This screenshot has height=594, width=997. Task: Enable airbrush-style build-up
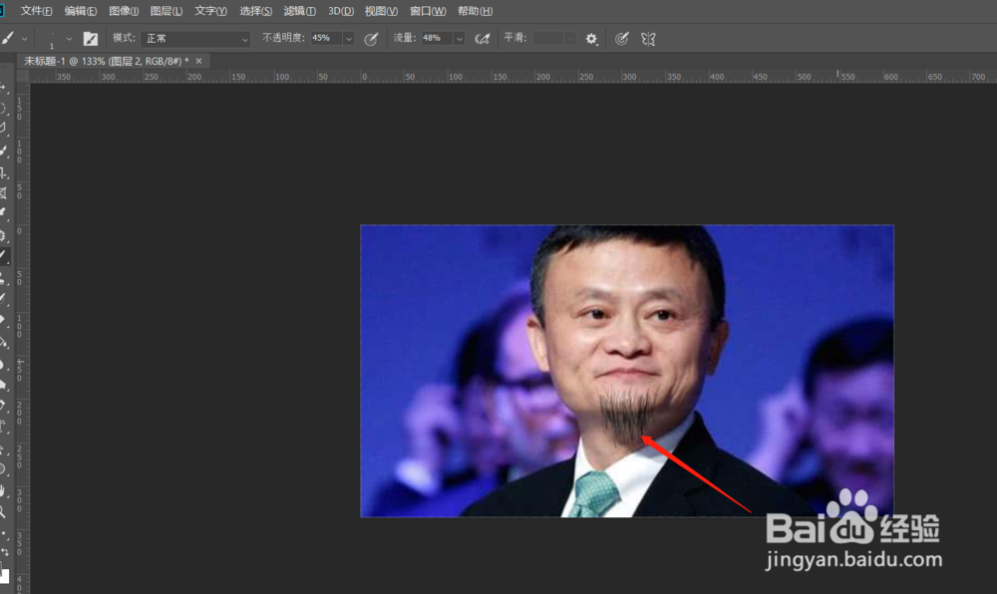483,39
